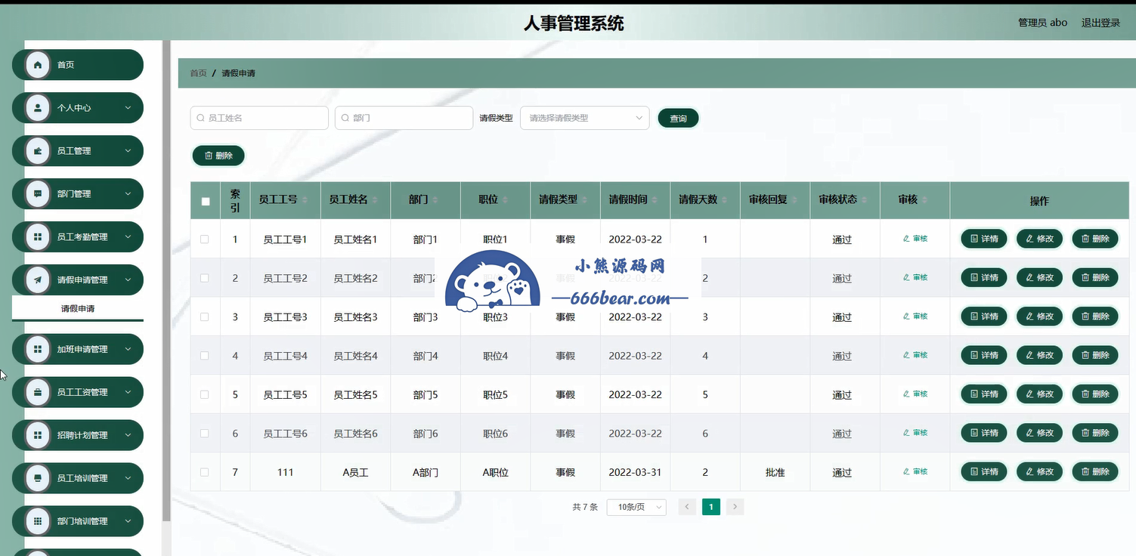Click the 删除 button above the table

pos(218,156)
